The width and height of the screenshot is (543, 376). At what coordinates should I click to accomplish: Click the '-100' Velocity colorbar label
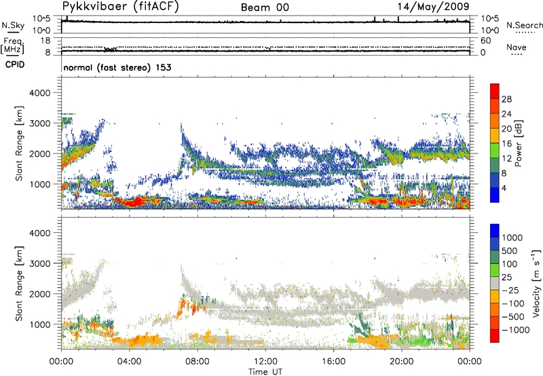pos(513,303)
